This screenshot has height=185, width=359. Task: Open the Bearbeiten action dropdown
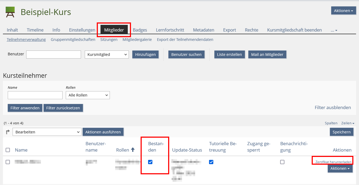tap(47, 132)
